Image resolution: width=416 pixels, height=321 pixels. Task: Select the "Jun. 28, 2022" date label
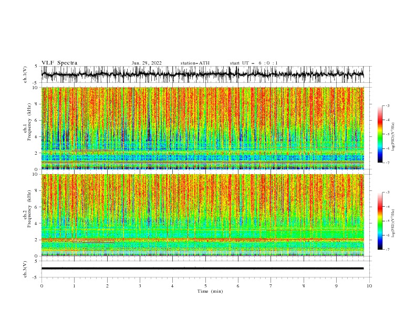point(147,63)
